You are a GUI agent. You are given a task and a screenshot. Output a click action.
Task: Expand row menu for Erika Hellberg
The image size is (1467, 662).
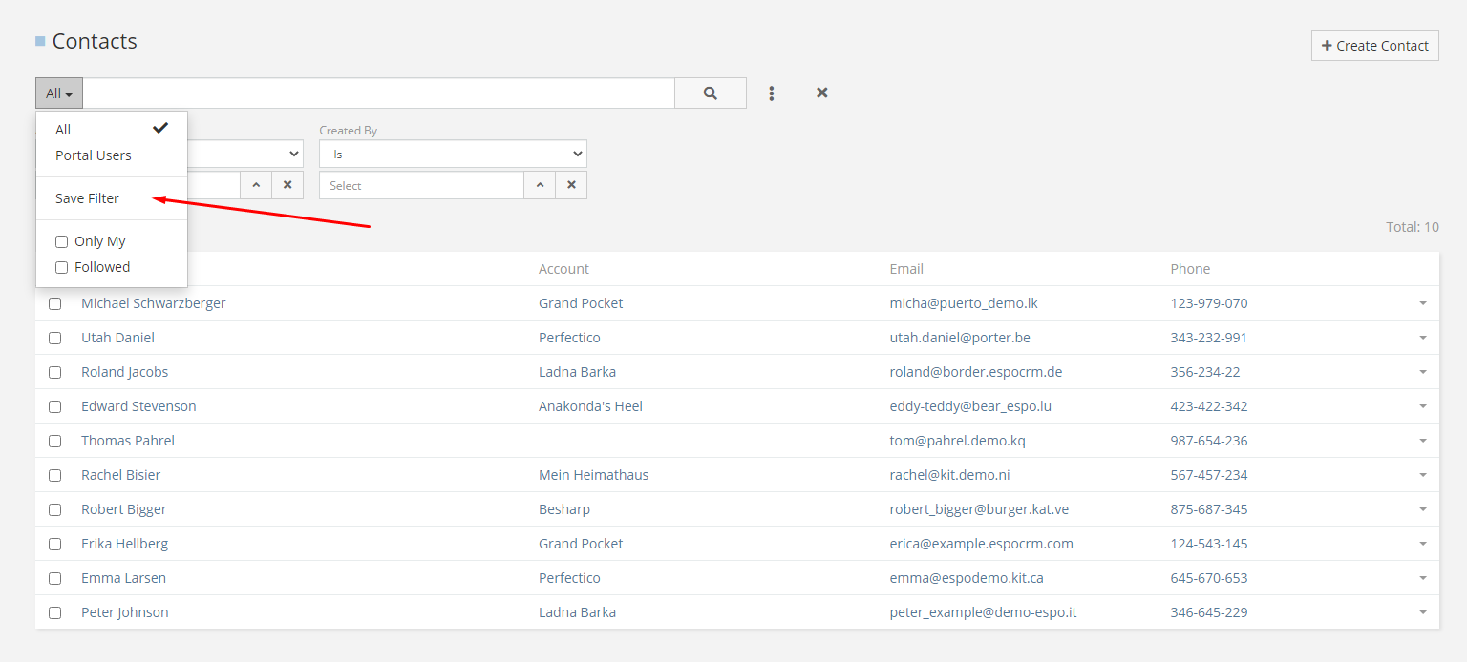pyautogui.click(x=1422, y=544)
